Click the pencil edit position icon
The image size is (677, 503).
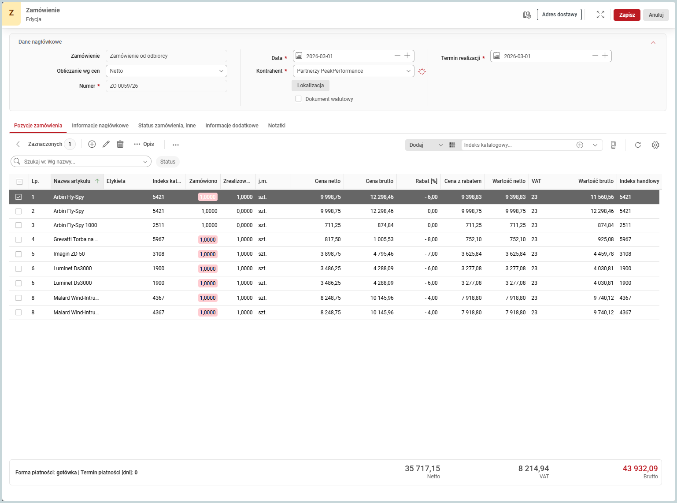[x=106, y=144]
